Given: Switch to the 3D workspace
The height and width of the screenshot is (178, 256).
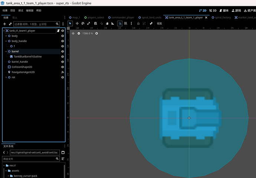Looking at the screenshot, I should [212, 10].
